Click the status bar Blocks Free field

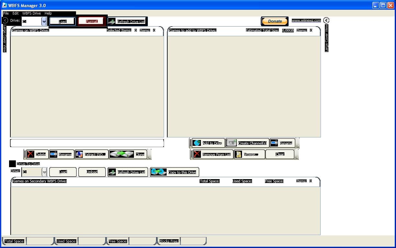193,241
